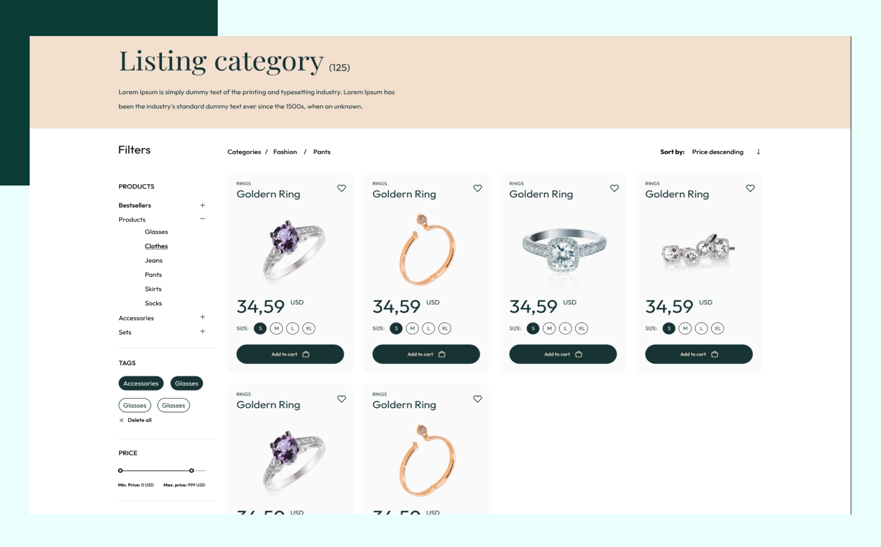This screenshot has height=547, width=881.
Task: Click the Delete all tags link
Action: 139,420
